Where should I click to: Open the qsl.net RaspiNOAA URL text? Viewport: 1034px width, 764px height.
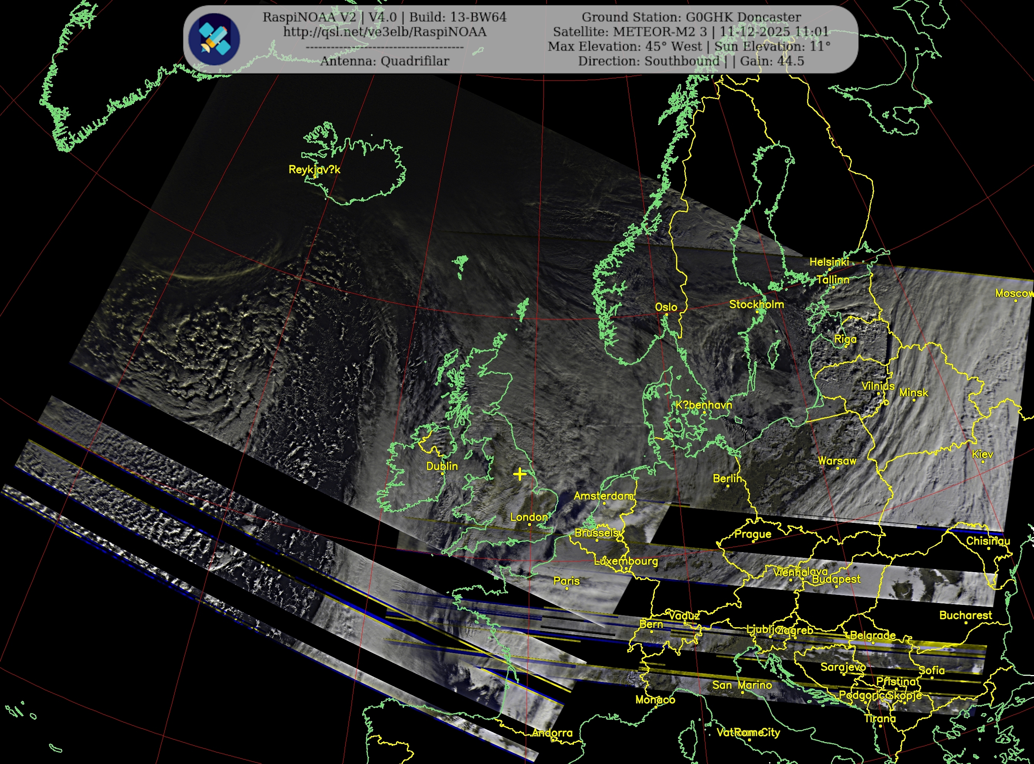pyautogui.click(x=384, y=32)
